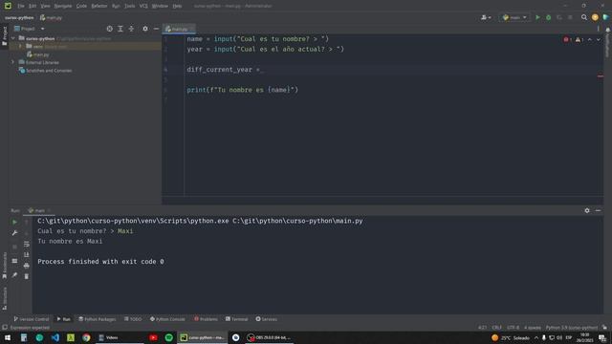Open Services tool window
Screen dimensions: 612x344
click(266, 319)
